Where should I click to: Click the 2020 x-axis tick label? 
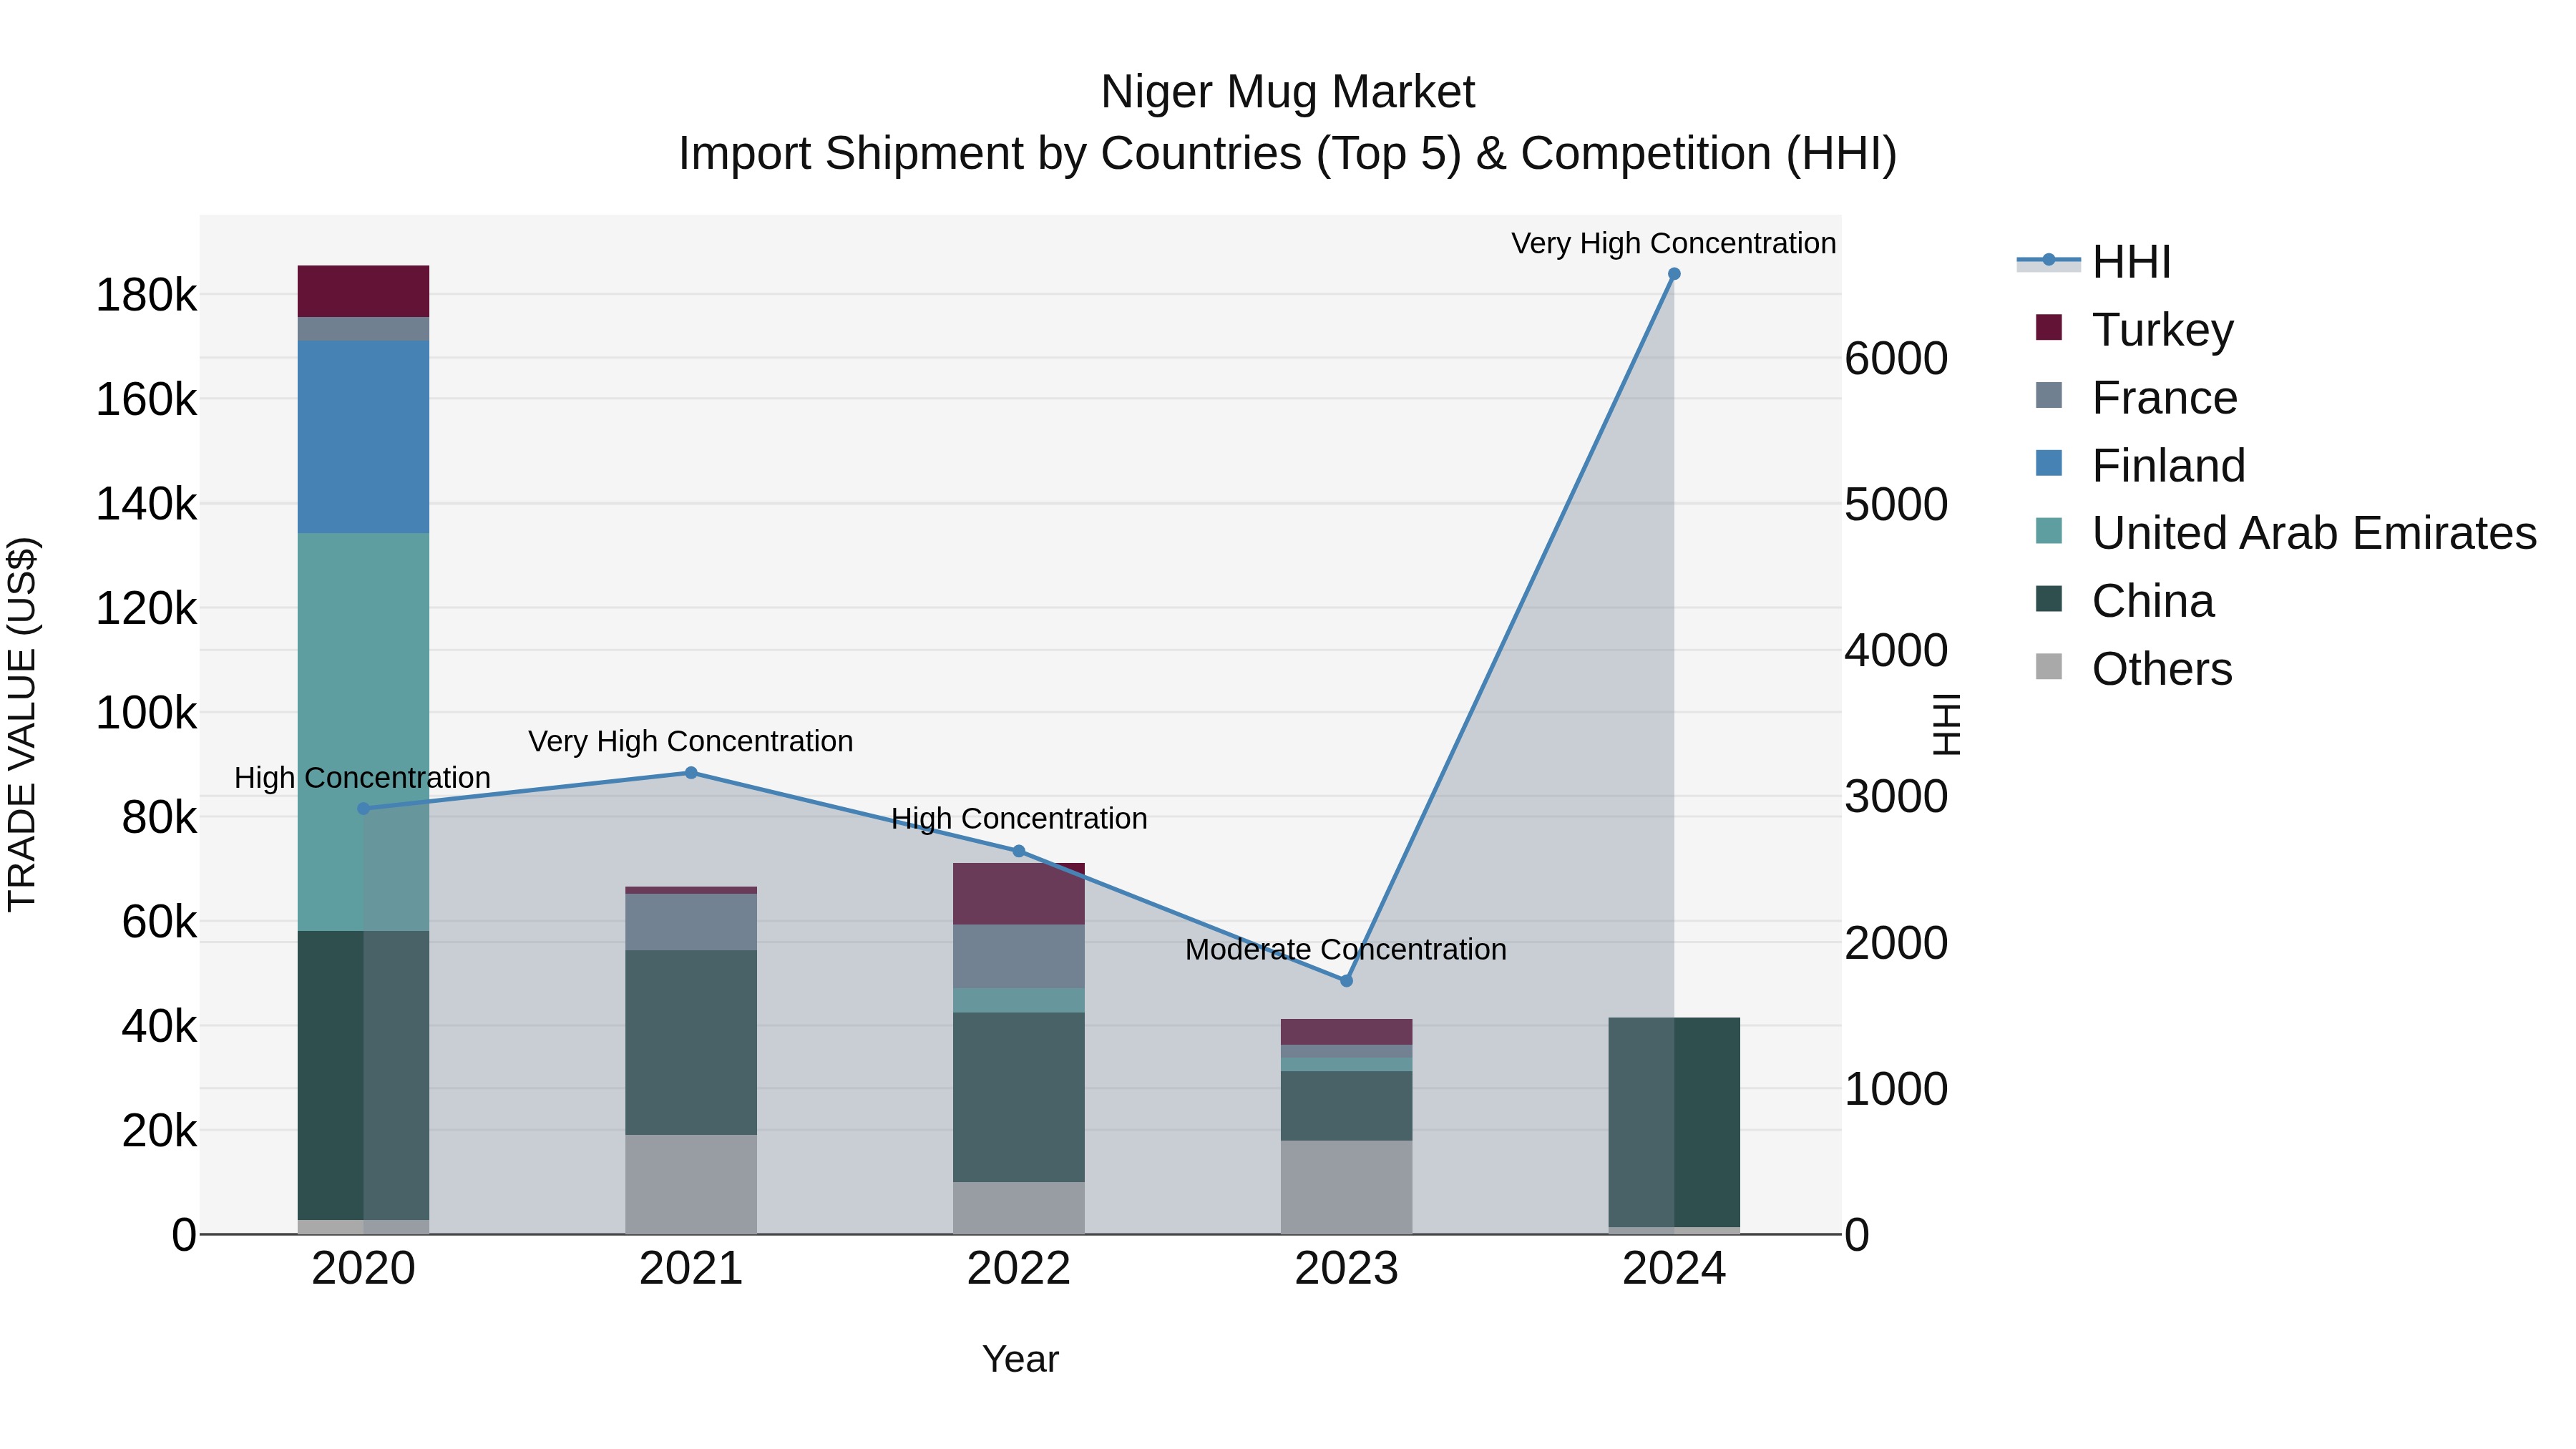click(x=363, y=1269)
